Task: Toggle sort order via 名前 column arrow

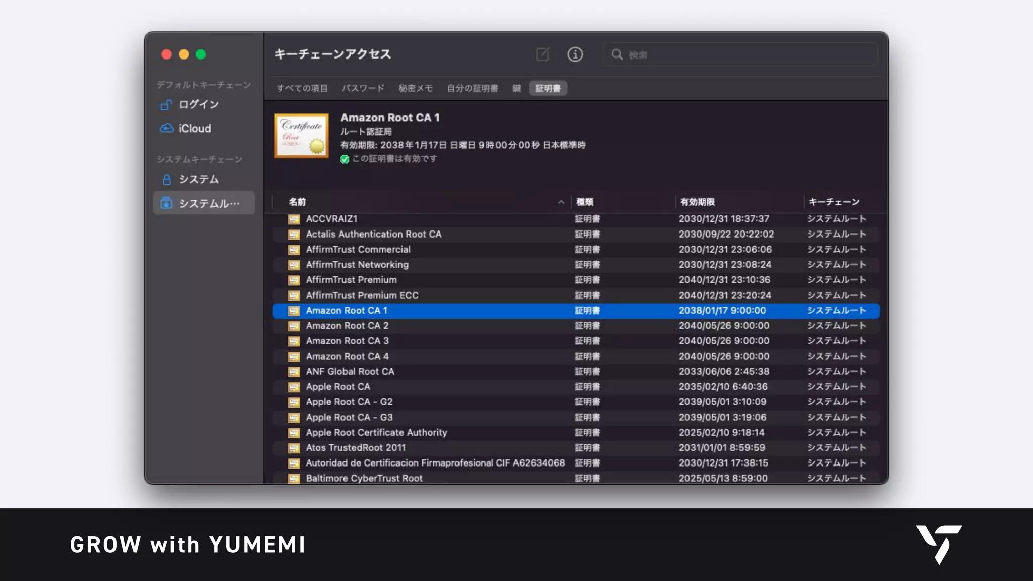Action: pos(561,202)
